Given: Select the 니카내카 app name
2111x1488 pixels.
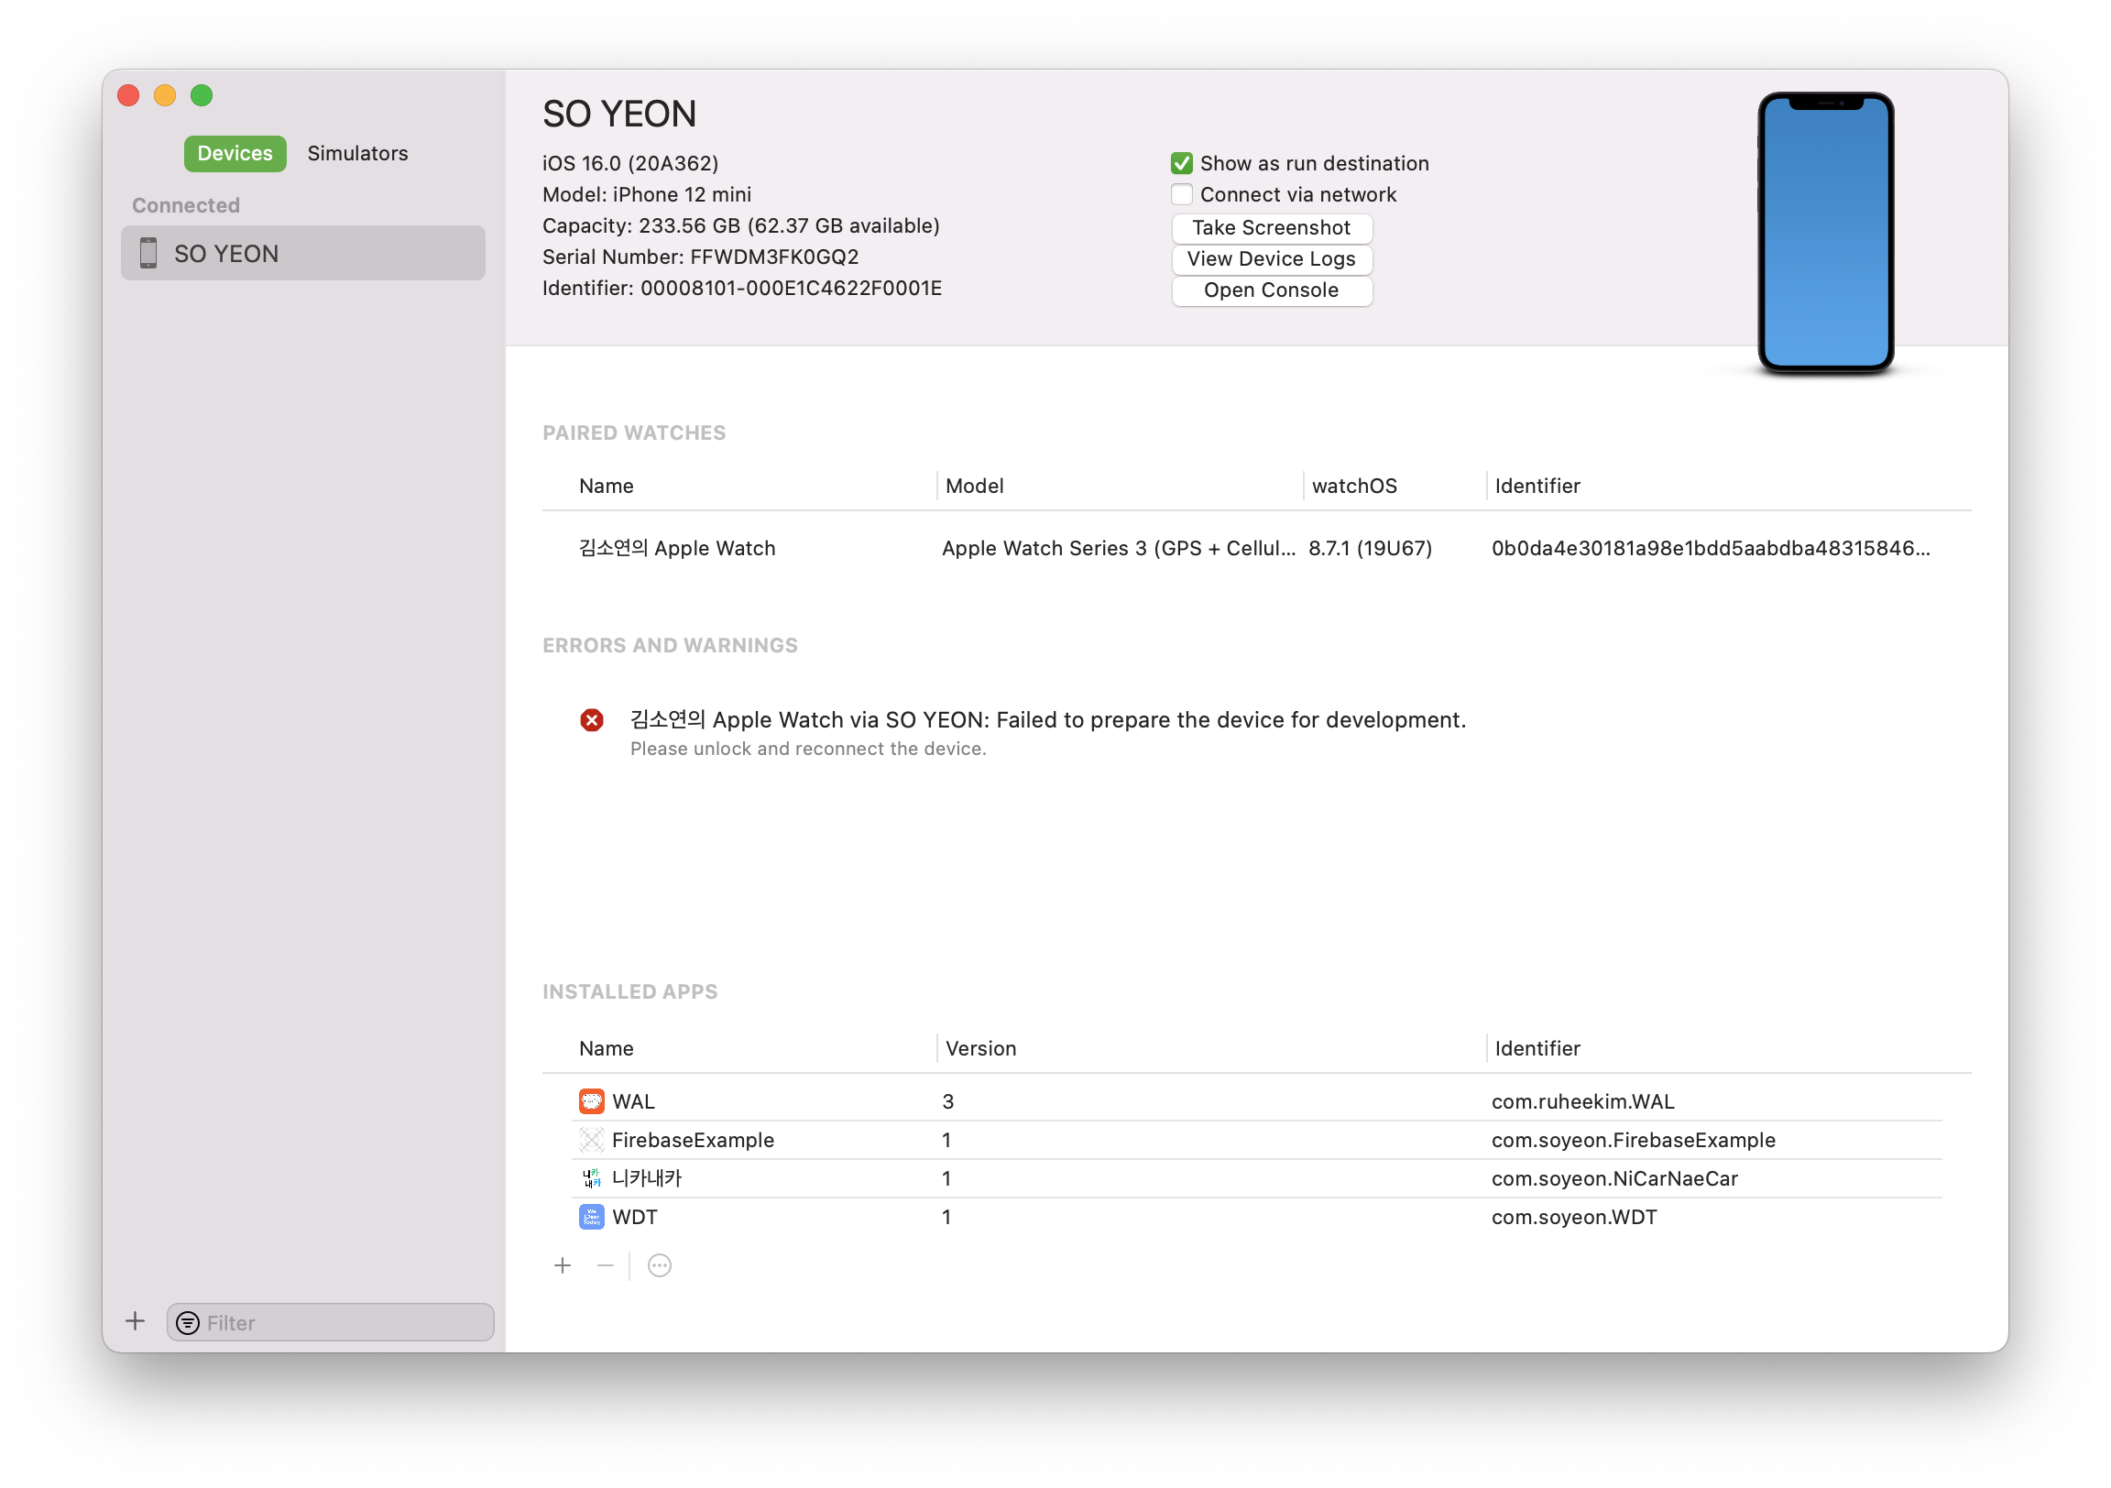Looking at the screenshot, I should (646, 1178).
